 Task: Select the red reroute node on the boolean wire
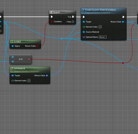pyautogui.click(x=123, y=63)
